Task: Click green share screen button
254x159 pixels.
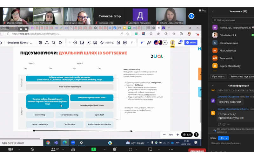Action: tap(94, 149)
